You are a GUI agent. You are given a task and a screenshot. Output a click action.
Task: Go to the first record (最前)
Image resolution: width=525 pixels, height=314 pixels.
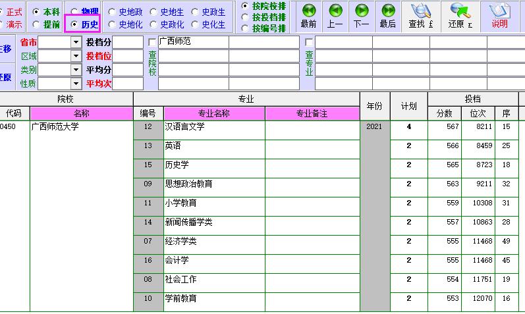308,15
